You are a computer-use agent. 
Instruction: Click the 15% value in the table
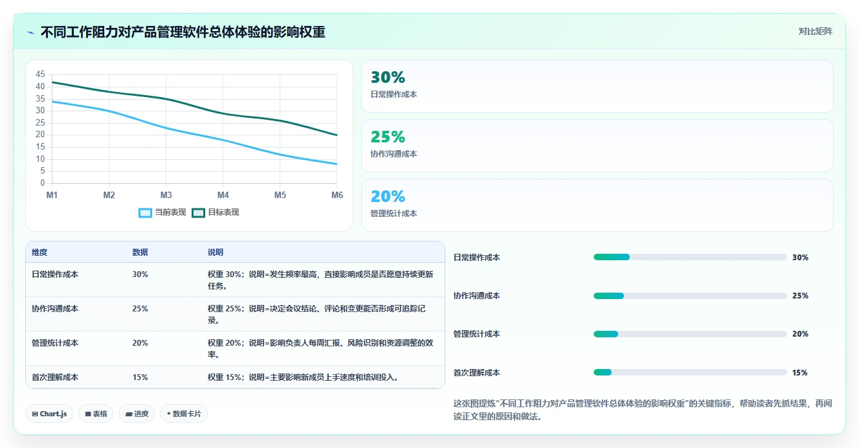140,377
